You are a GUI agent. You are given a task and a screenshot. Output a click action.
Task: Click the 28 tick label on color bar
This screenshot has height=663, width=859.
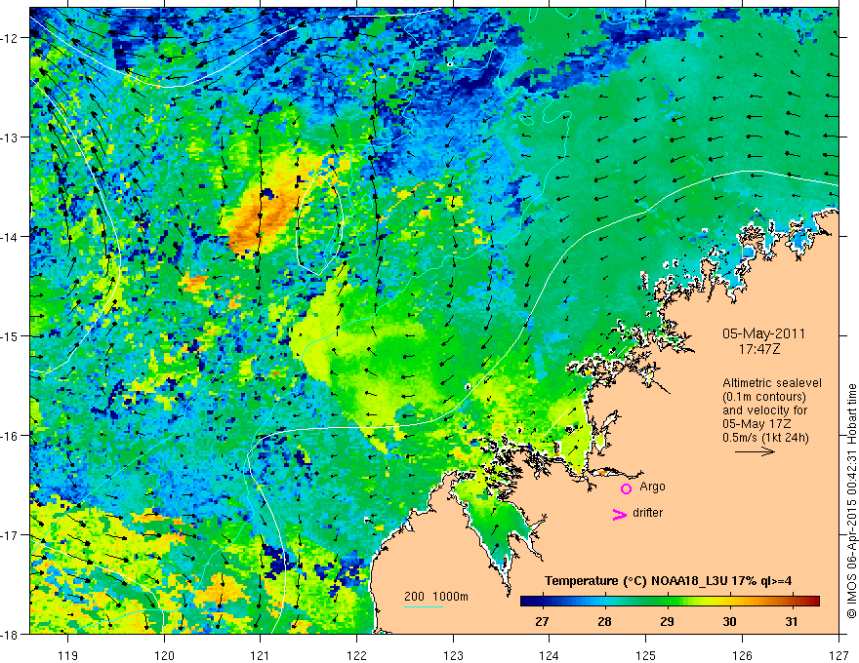pyautogui.click(x=604, y=621)
